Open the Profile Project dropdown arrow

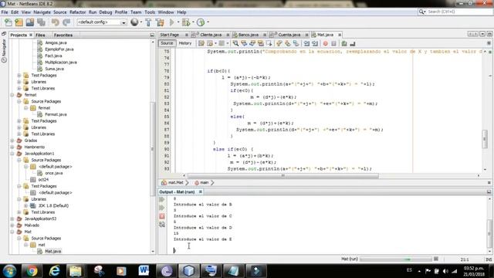pos(208,22)
